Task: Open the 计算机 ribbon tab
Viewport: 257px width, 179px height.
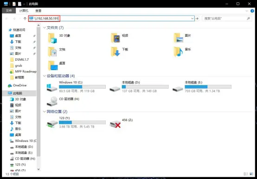Action: pyautogui.click(x=24, y=11)
